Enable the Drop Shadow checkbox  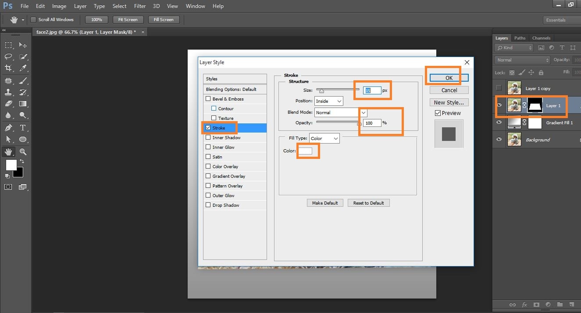[208, 205]
